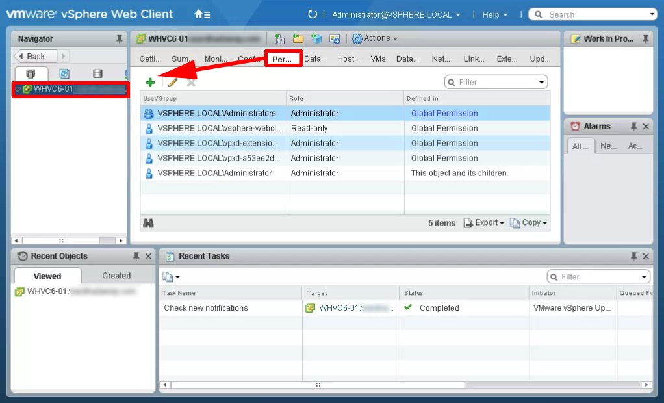Open the blue Global Permission link
This screenshot has width=664, height=403.
click(444, 113)
